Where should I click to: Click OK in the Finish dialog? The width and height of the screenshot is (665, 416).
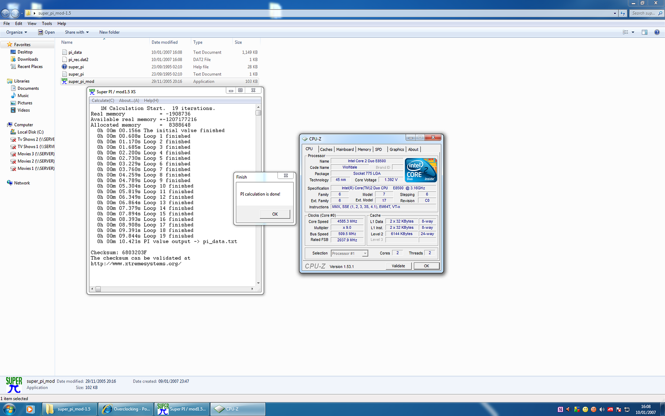click(275, 214)
